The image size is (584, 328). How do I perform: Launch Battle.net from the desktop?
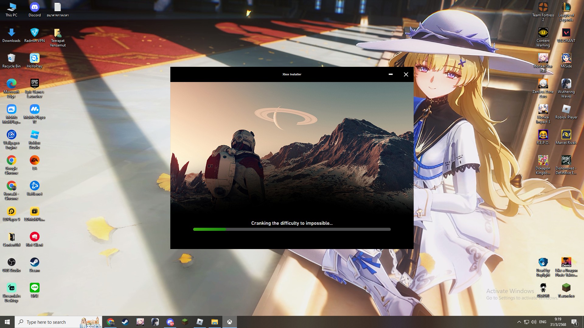point(34,188)
